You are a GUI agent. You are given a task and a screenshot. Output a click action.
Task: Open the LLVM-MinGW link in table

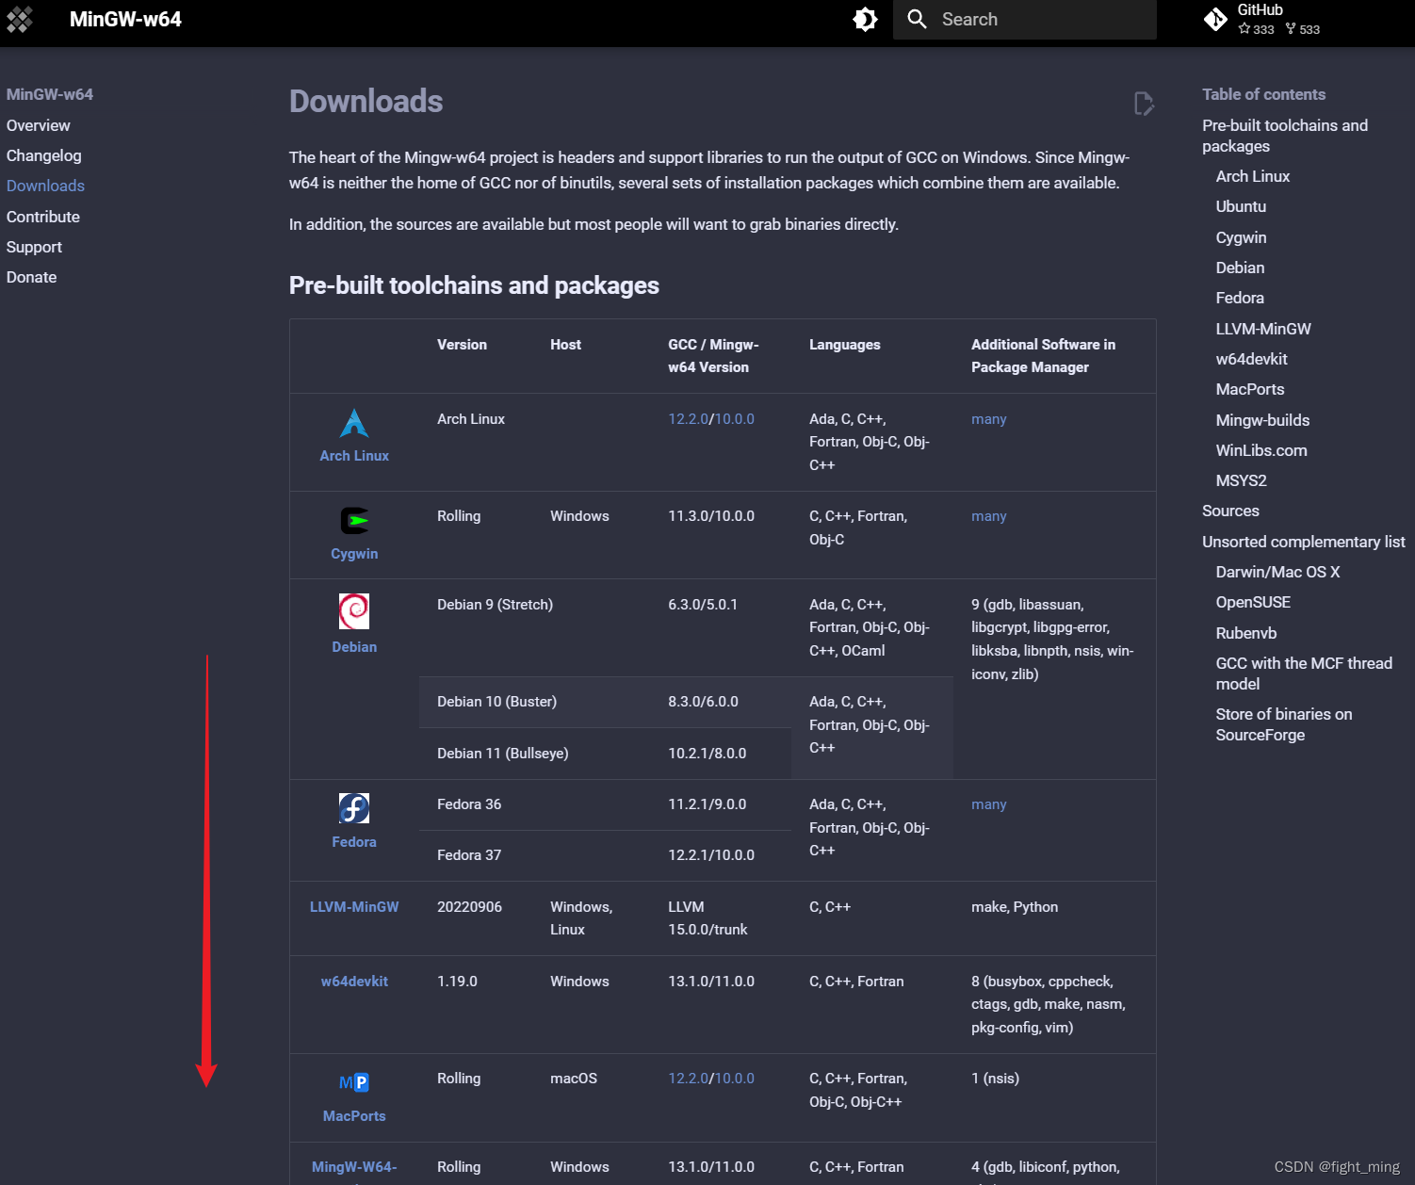tap(354, 907)
